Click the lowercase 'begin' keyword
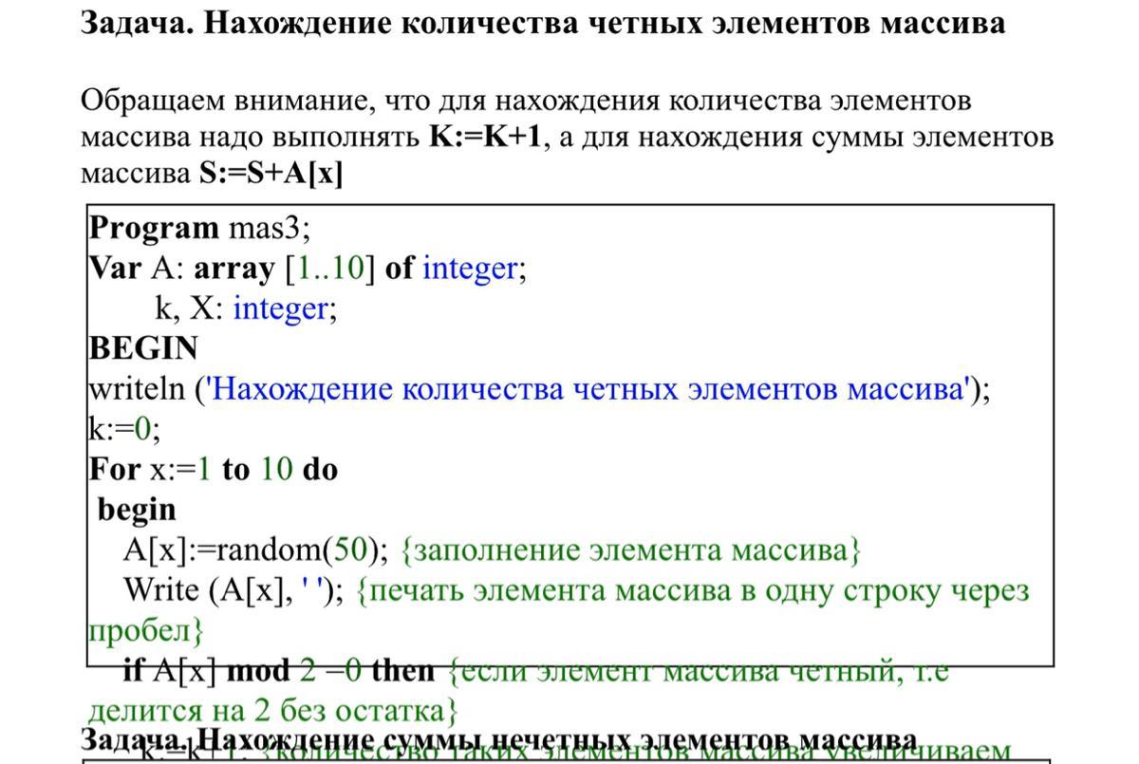Viewport: 1139px width, 764px height. pos(137,511)
